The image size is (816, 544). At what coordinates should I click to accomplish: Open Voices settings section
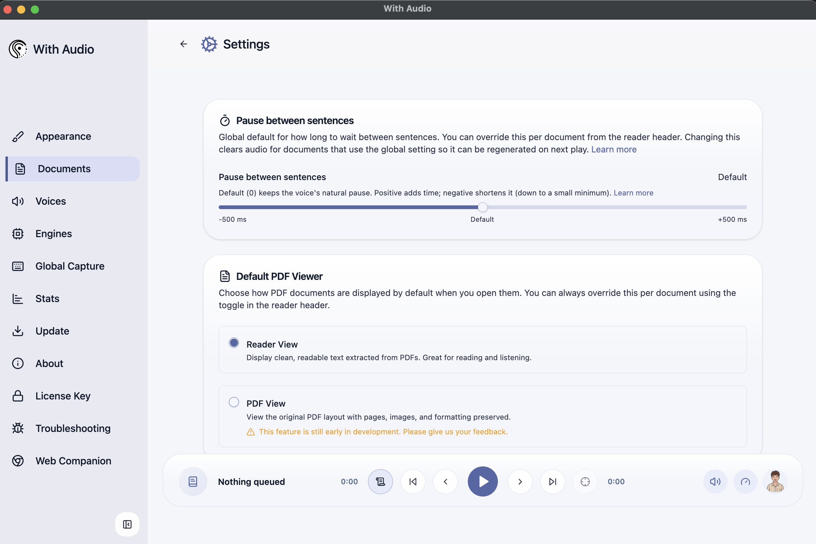(72, 201)
